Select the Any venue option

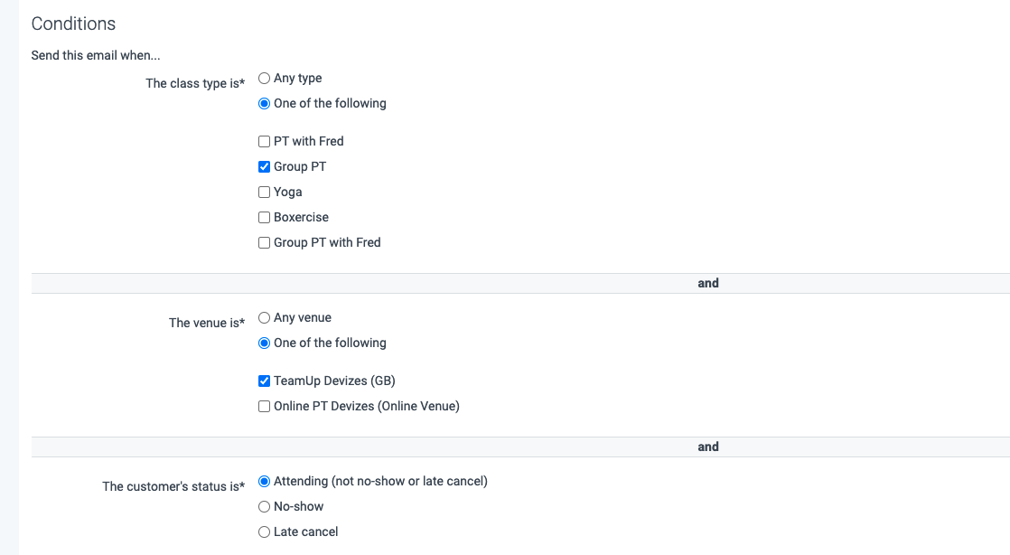[x=264, y=317]
